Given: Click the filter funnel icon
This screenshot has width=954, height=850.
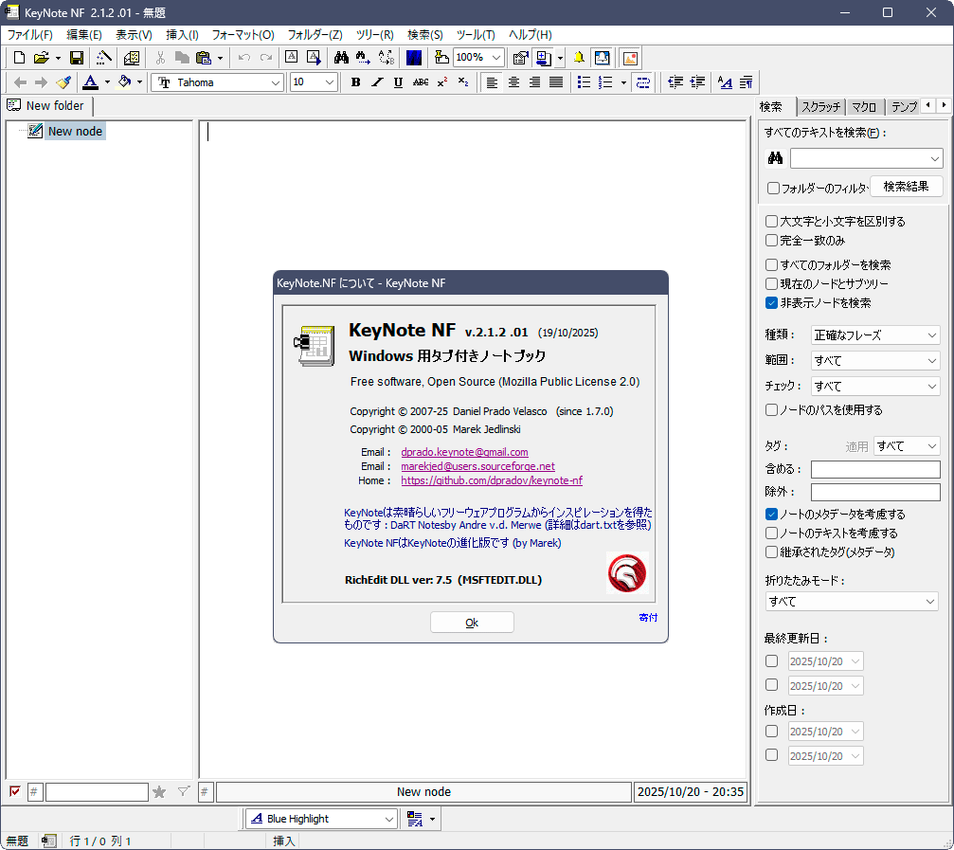Looking at the screenshot, I should pyautogui.click(x=183, y=791).
